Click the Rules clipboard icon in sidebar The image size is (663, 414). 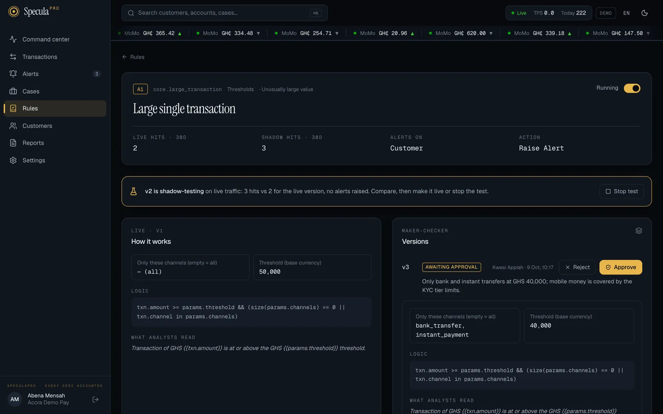tap(13, 108)
